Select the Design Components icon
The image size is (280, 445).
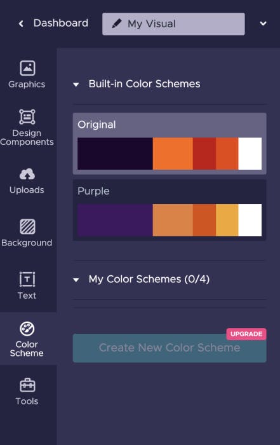click(27, 116)
